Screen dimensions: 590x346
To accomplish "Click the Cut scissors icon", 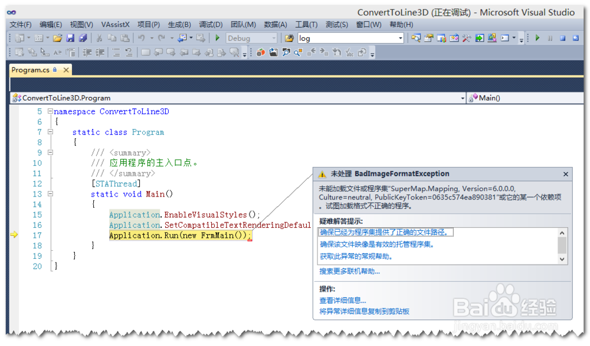I will [x=99, y=38].
